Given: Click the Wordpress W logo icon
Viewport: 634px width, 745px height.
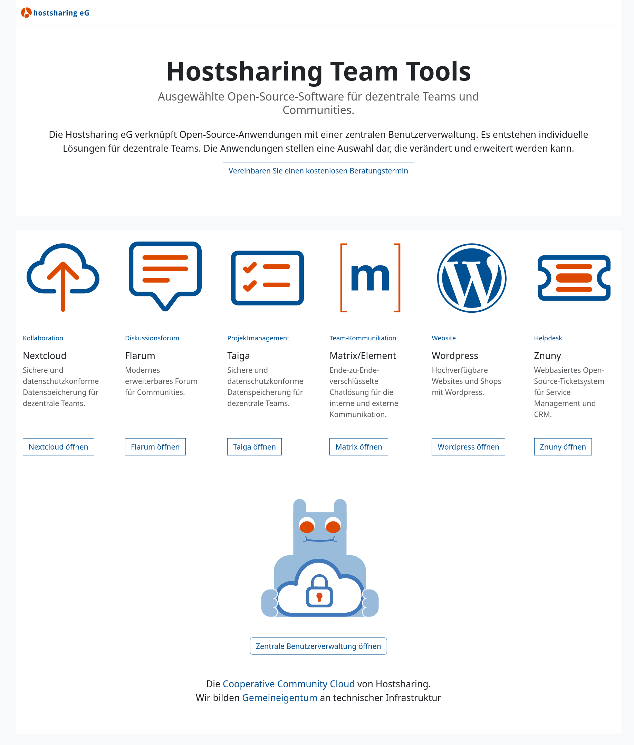Looking at the screenshot, I should 472,278.
